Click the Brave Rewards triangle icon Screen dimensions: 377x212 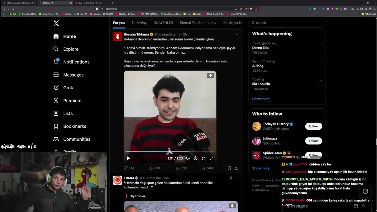point(256,9)
